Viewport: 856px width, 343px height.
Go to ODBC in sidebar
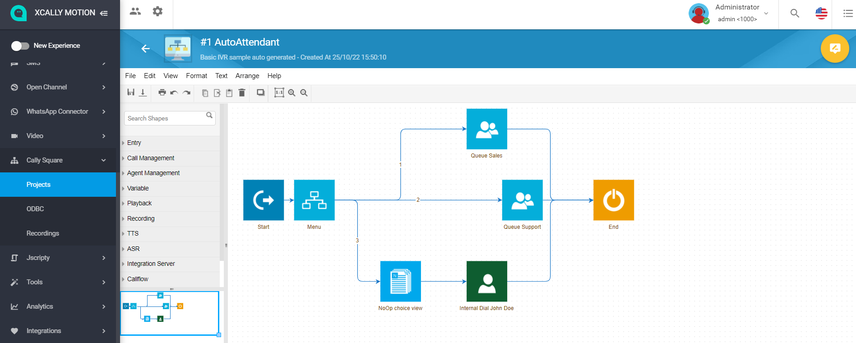pos(35,209)
